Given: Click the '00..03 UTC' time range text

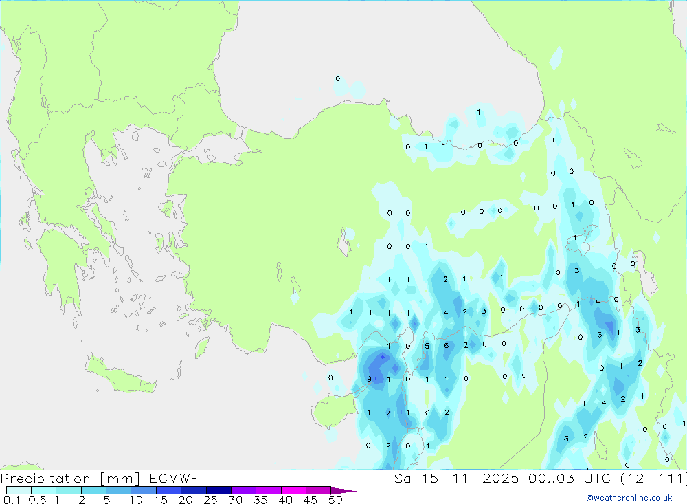Looking at the screenshot, I should [570, 478].
